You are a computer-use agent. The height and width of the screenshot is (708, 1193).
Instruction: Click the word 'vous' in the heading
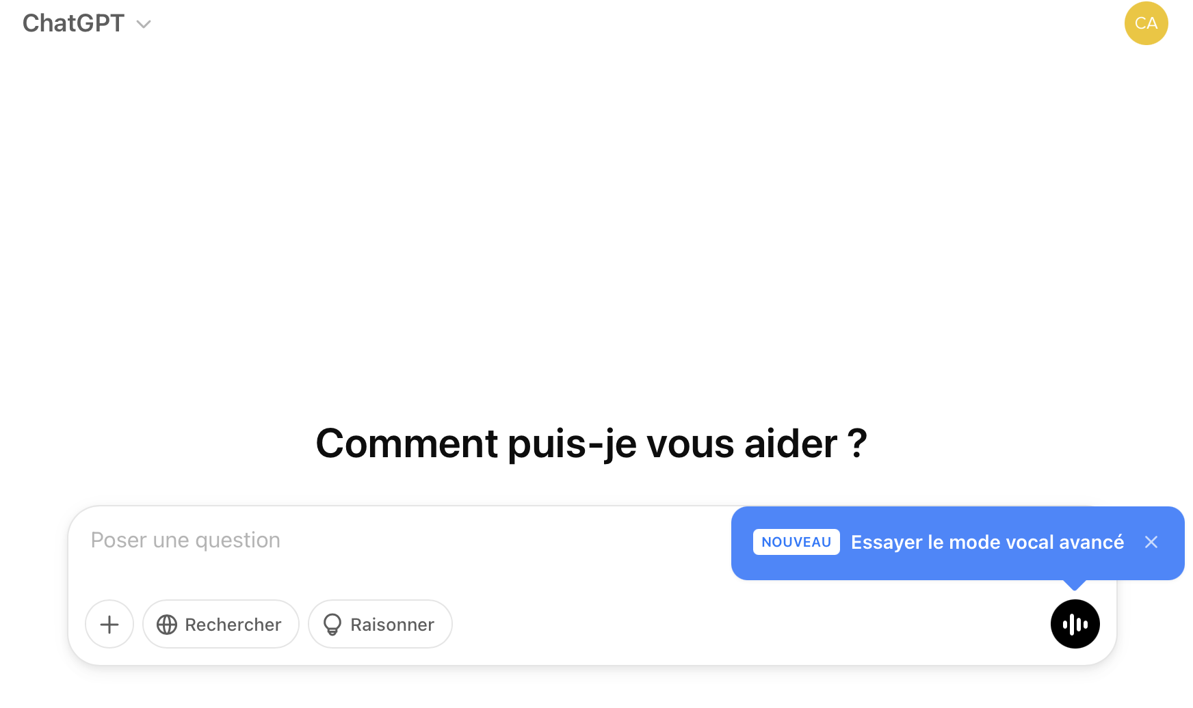690,444
